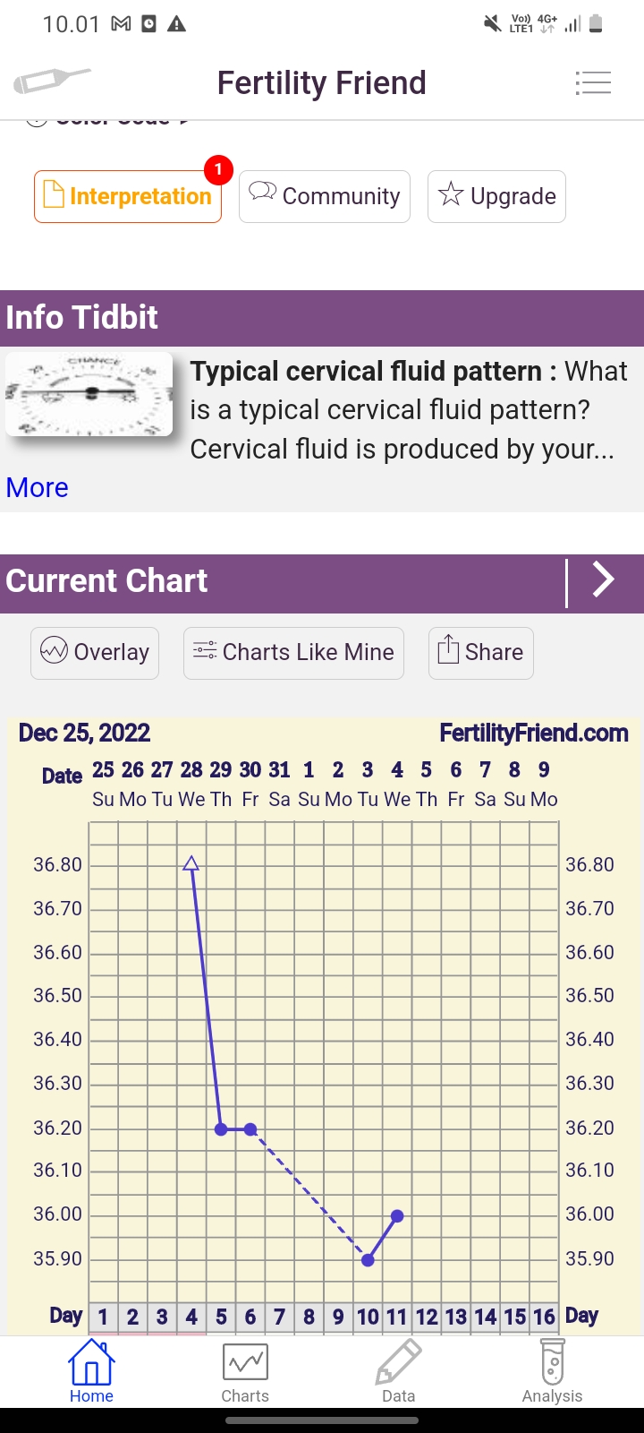This screenshot has height=1433, width=644.
Task: Tap the Info Tidbit gauge thumbnail
Action: point(89,394)
